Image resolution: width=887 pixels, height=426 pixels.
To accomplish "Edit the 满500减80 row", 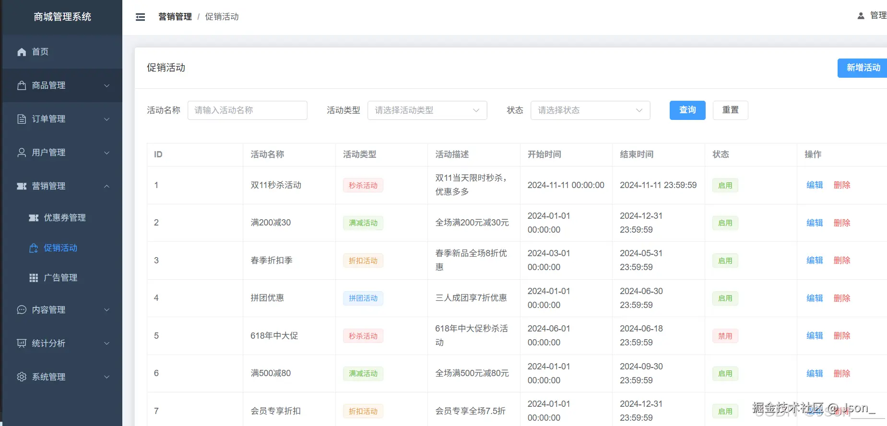I will click(x=815, y=374).
